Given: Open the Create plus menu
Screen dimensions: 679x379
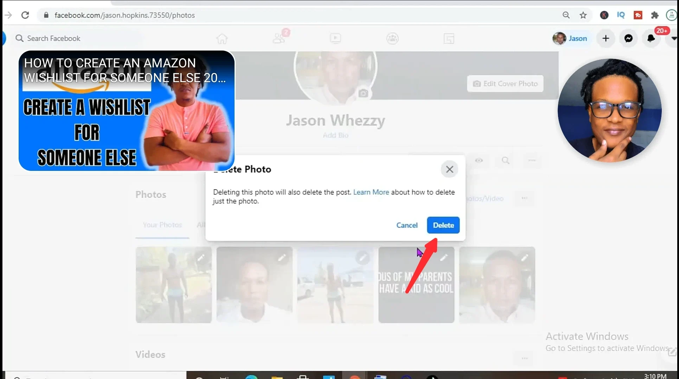Looking at the screenshot, I should click(606, 38).
